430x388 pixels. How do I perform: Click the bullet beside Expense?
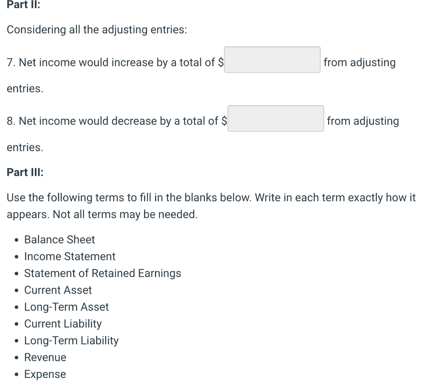click(16, 374)
